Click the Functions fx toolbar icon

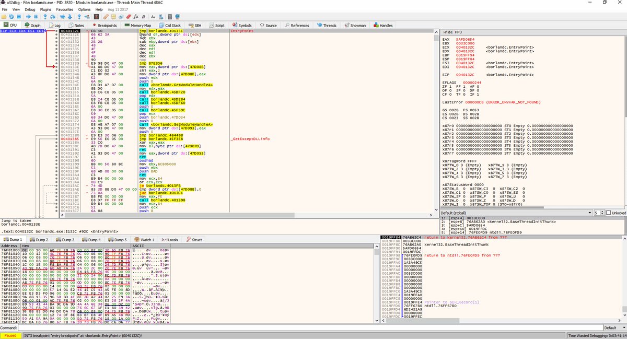[136, 17]
